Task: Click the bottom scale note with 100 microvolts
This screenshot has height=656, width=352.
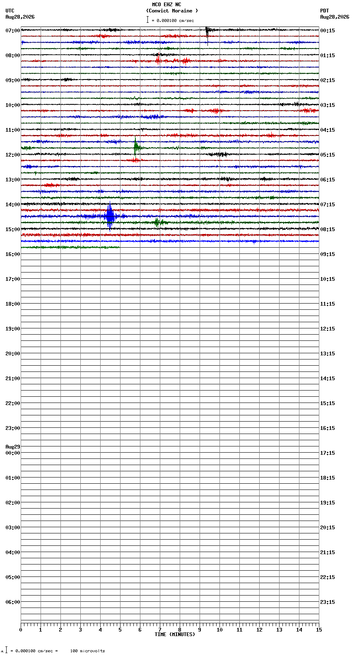Action: pos(58,651)
